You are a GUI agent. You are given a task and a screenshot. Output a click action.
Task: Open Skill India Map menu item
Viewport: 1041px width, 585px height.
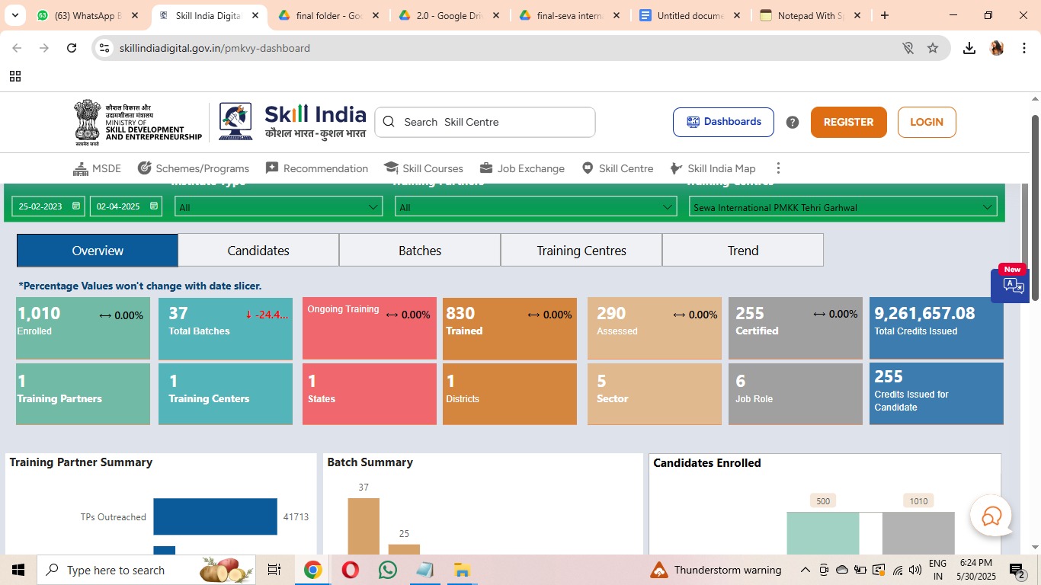tap(713, 168)
